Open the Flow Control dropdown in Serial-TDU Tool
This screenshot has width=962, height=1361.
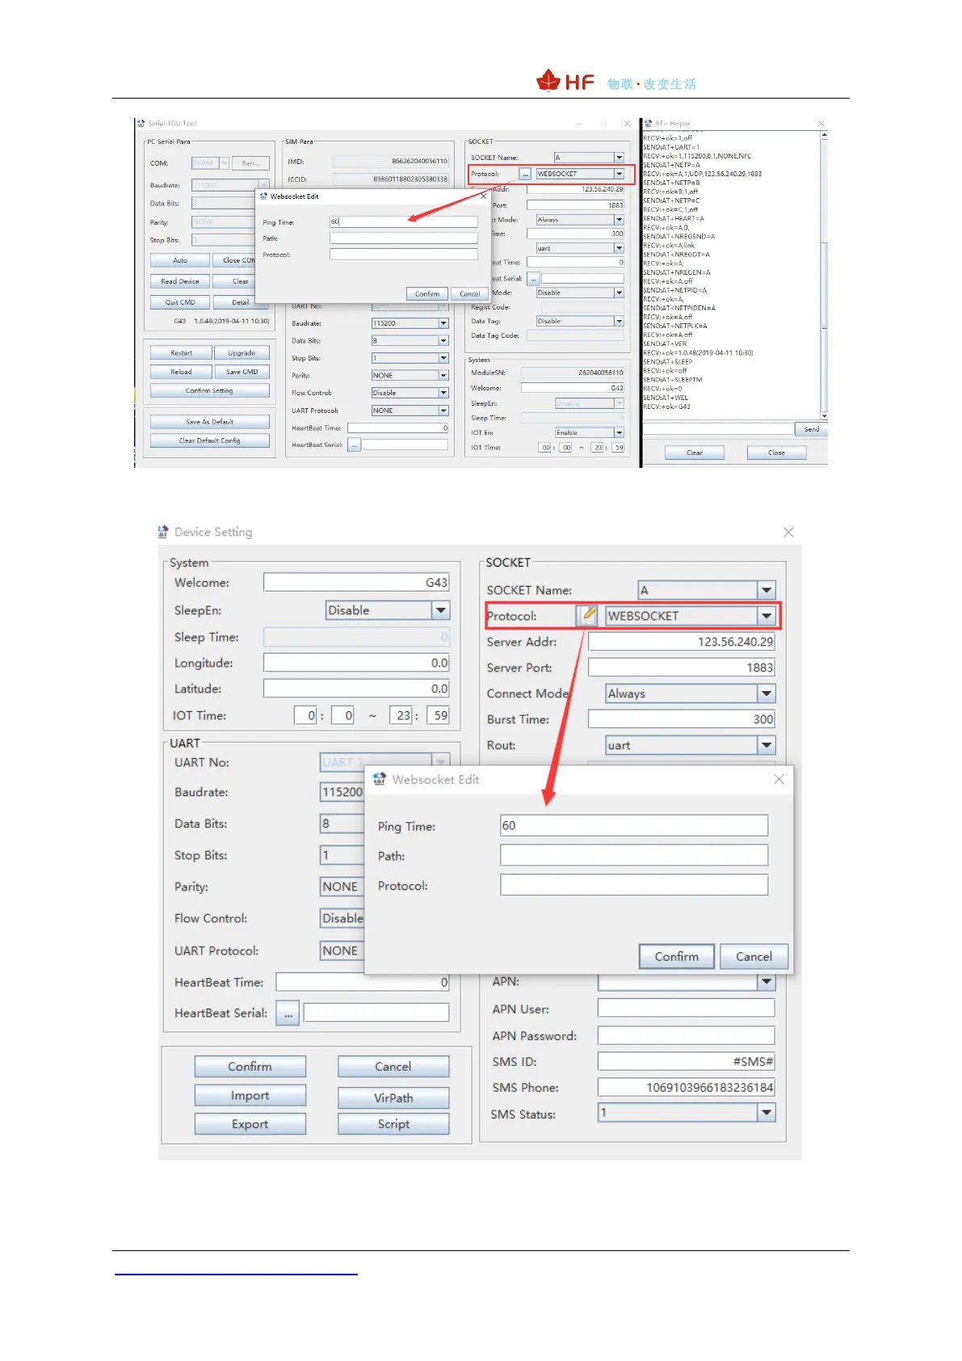tap(443, 393)
